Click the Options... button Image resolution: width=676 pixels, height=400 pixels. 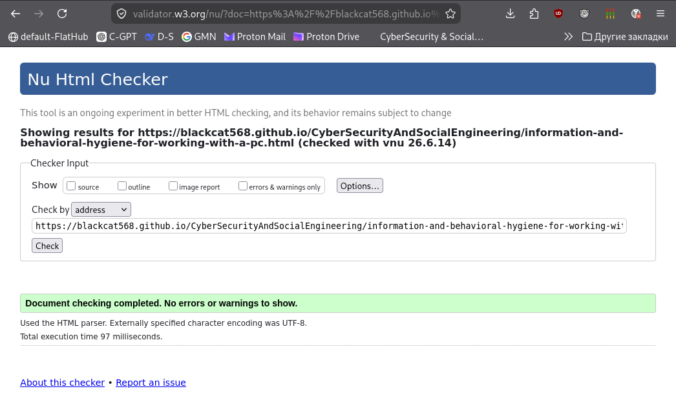[x=359, y=186]
